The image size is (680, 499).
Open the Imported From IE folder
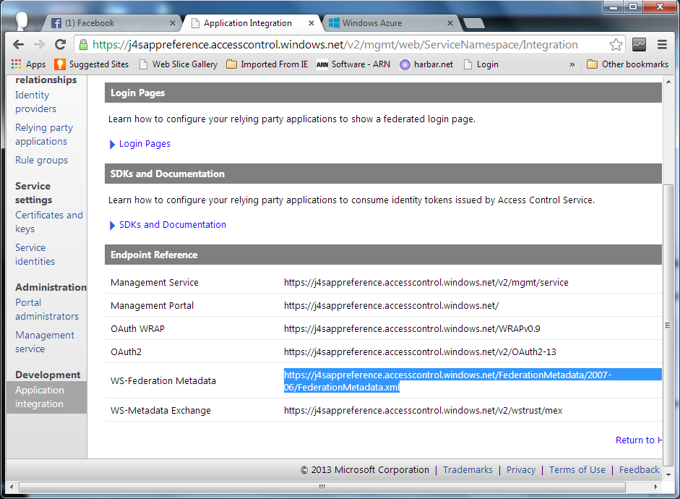(x=267, y=64)
